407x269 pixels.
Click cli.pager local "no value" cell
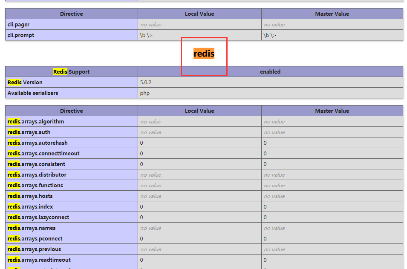199,24
